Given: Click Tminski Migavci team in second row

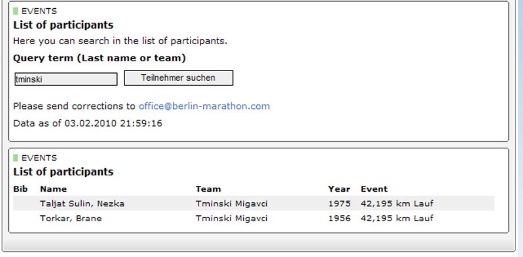Looking at the screenshot, I should point(232,218).
